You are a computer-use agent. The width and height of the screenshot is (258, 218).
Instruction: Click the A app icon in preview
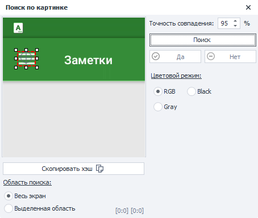point(18,28)
